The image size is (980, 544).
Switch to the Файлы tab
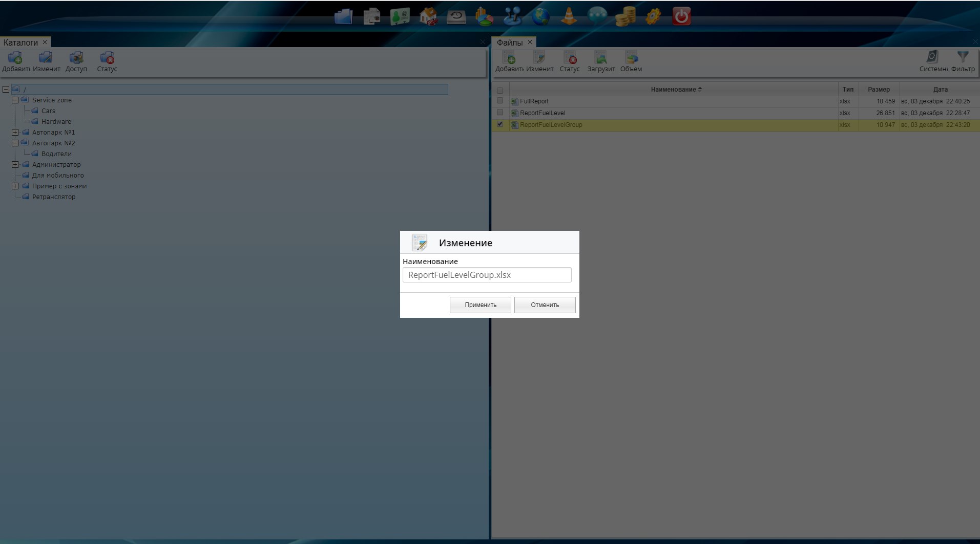coord(509,42)
